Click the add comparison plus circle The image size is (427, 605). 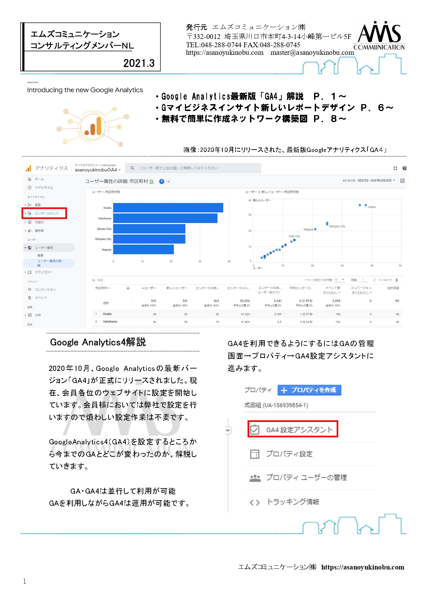click(x=169, y=181)
